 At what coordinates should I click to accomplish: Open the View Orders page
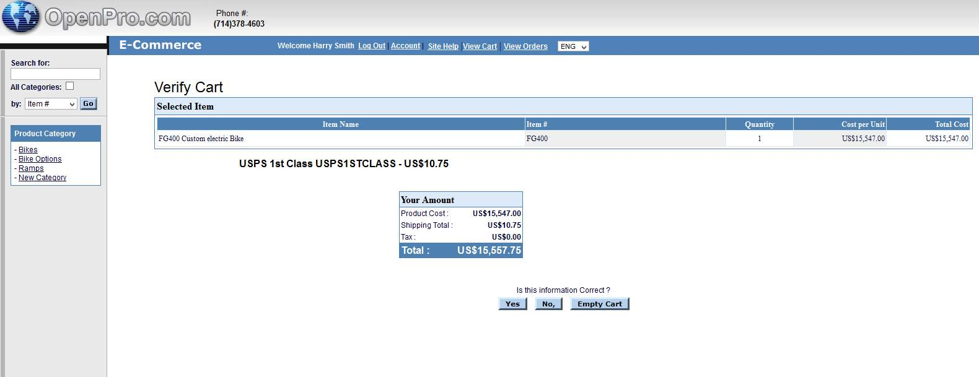[x=525, y=46]
